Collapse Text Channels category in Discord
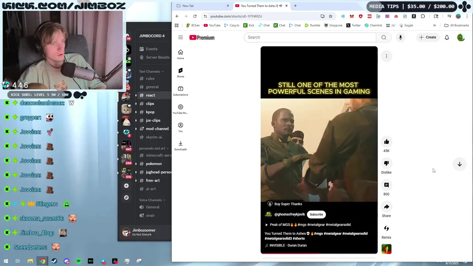 [151, 71]
